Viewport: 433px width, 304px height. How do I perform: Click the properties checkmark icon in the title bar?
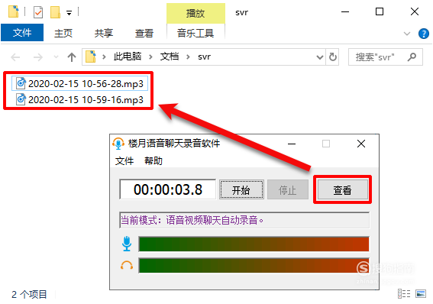coord(38,12)
